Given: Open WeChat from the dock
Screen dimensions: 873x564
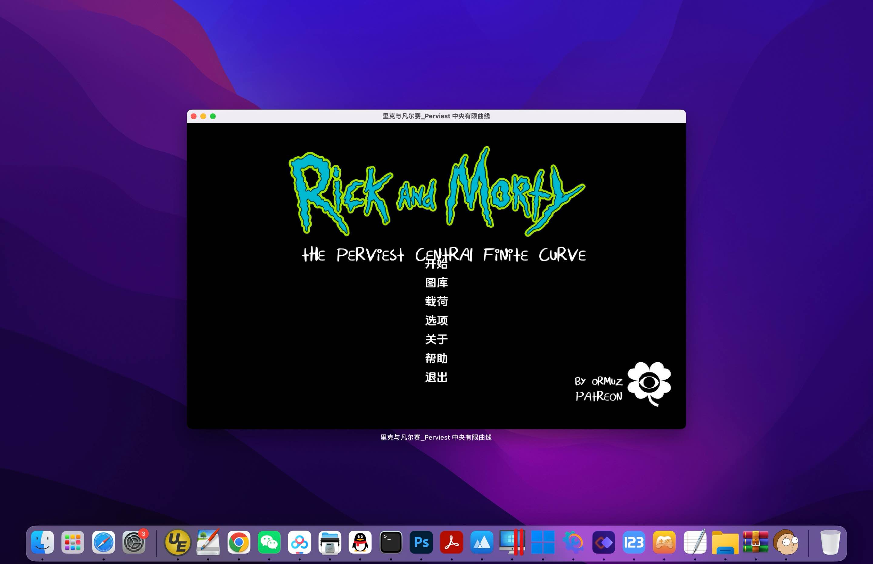Looking at the screenshot, I should (x=269, y=542).
